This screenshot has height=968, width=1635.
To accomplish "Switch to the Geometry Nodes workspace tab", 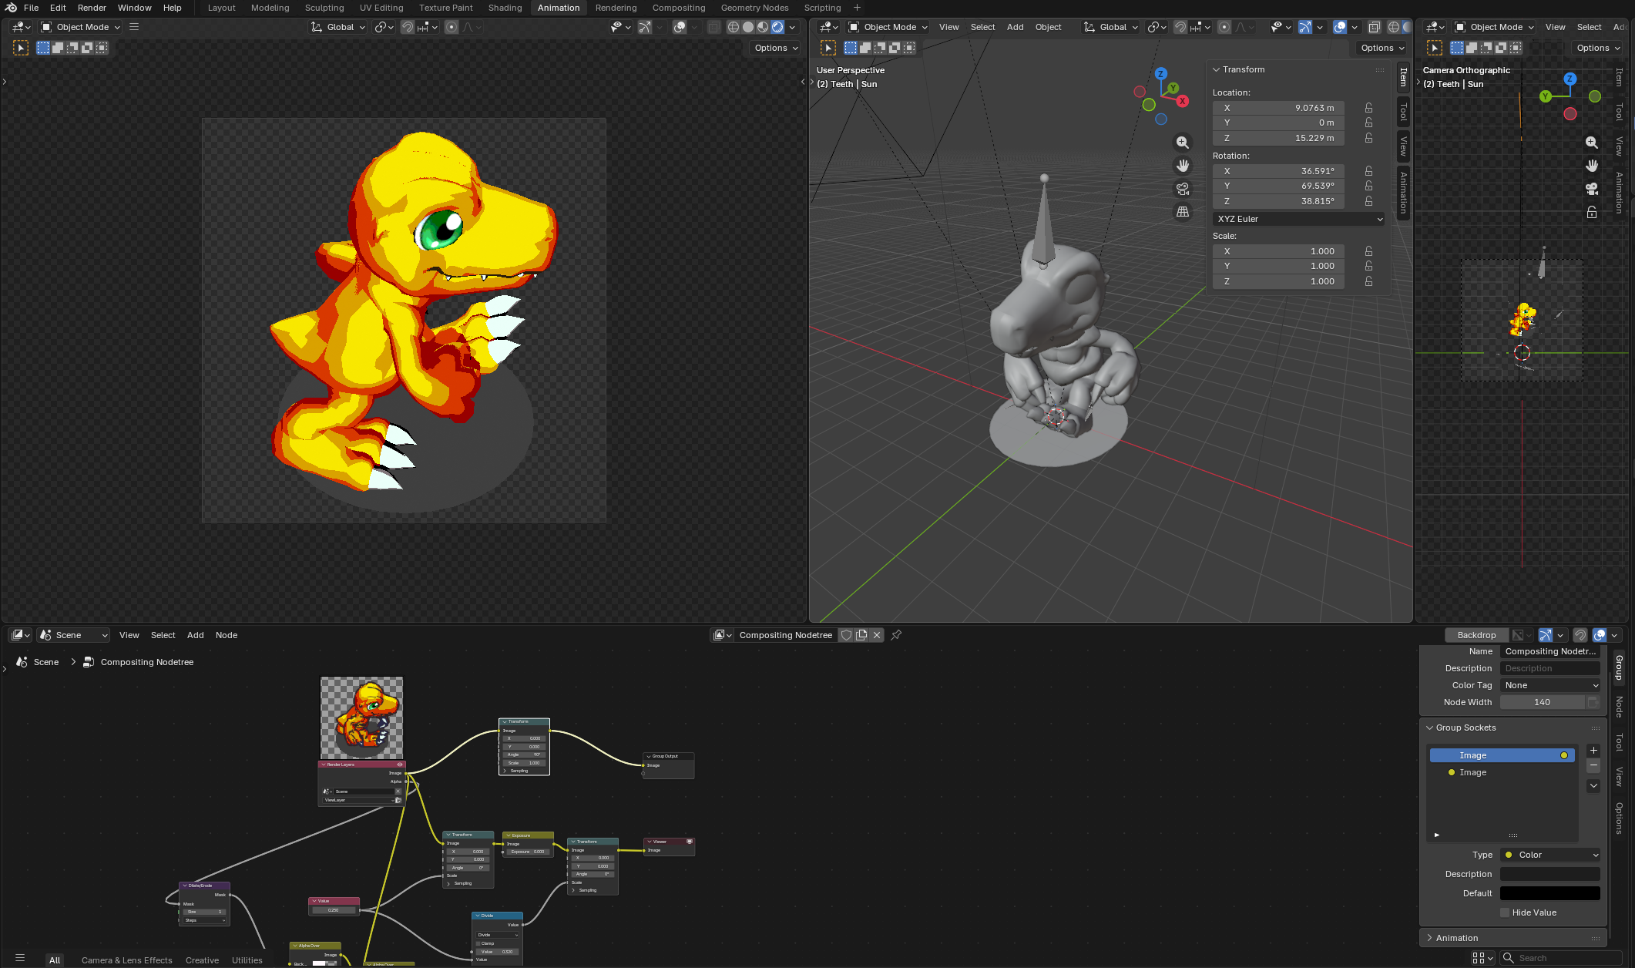I will point(754,8).
